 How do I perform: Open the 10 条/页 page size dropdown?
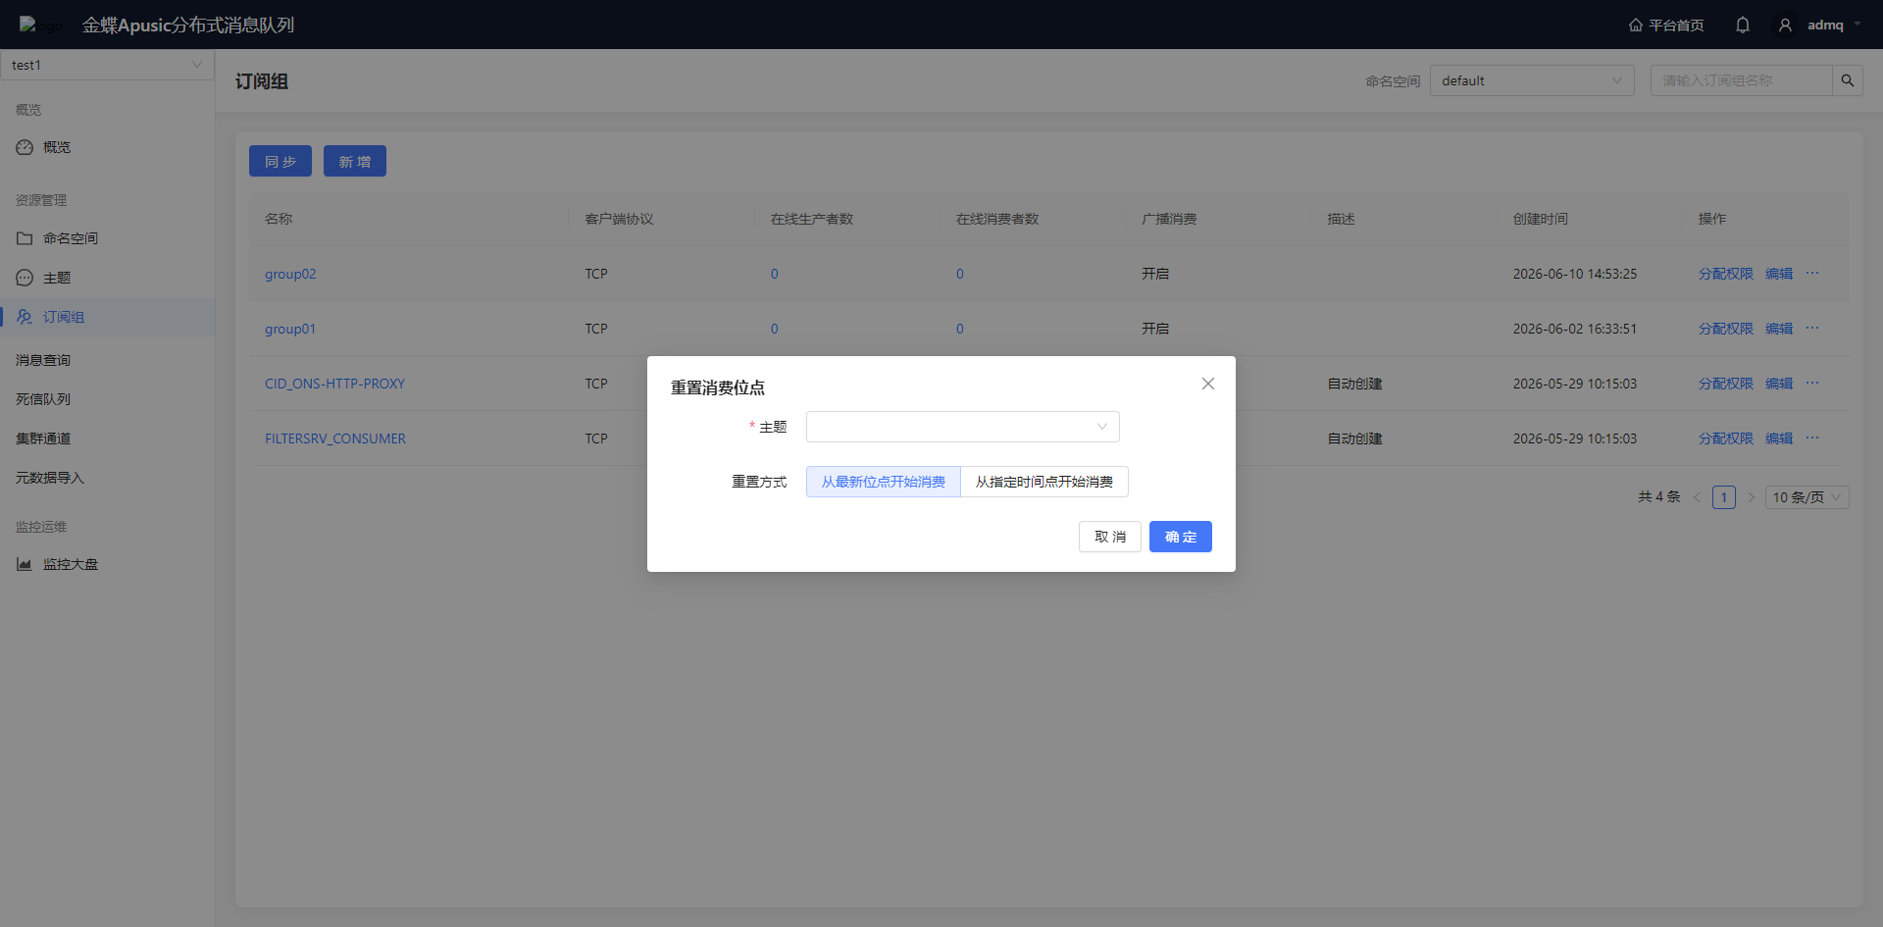1807,497
